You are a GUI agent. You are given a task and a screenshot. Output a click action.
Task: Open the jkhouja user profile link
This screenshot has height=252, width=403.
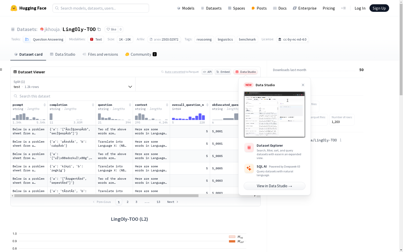tap(52, 29)
